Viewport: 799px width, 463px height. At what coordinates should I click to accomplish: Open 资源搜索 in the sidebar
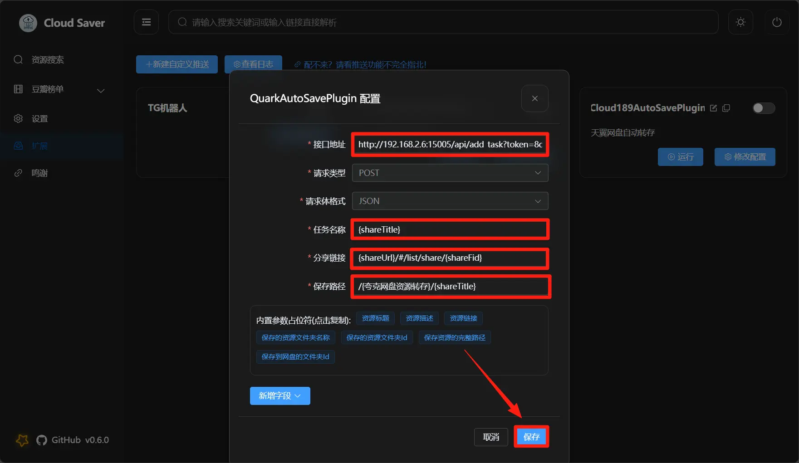tap(48, 60)
